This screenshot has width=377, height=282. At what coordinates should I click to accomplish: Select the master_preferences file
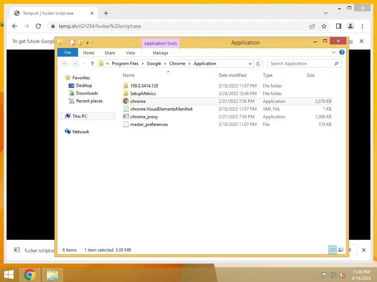point(227,124)
